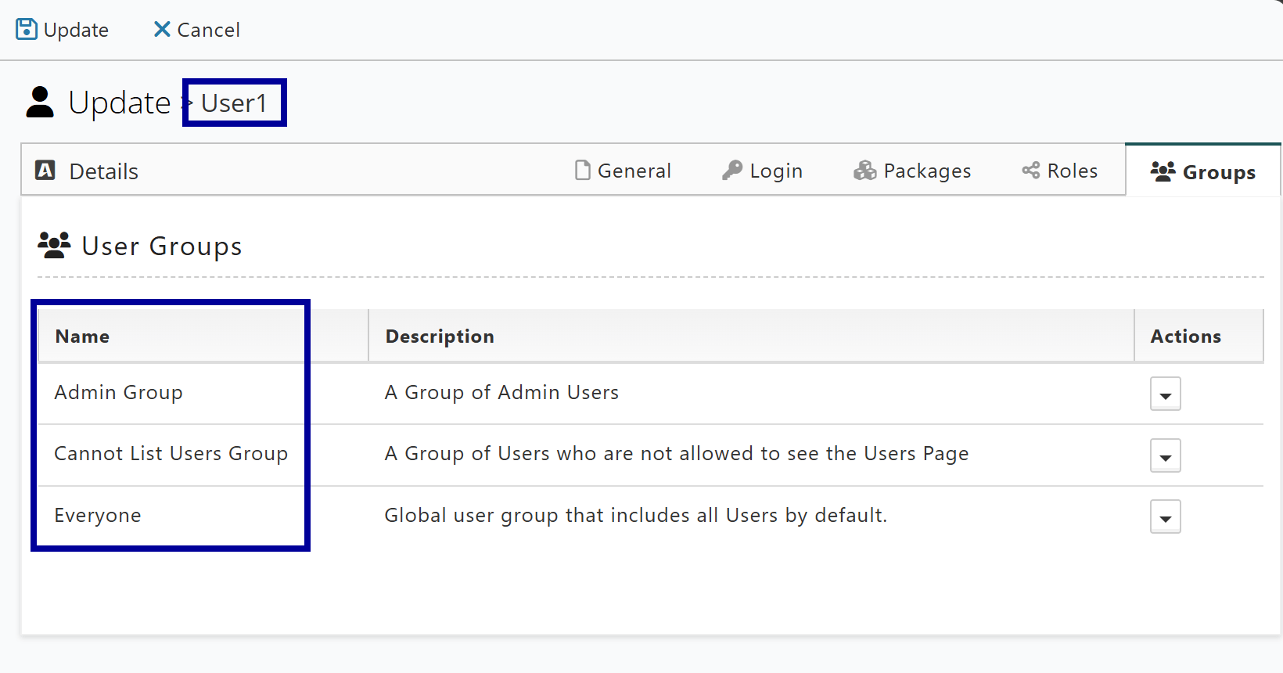1283x673 pixels.
Task: Click the Details label
Action: 104,171
